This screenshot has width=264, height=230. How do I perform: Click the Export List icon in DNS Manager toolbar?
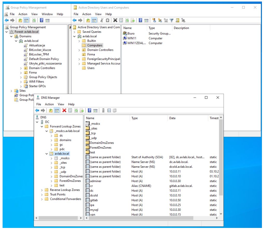tap(82, 111)
